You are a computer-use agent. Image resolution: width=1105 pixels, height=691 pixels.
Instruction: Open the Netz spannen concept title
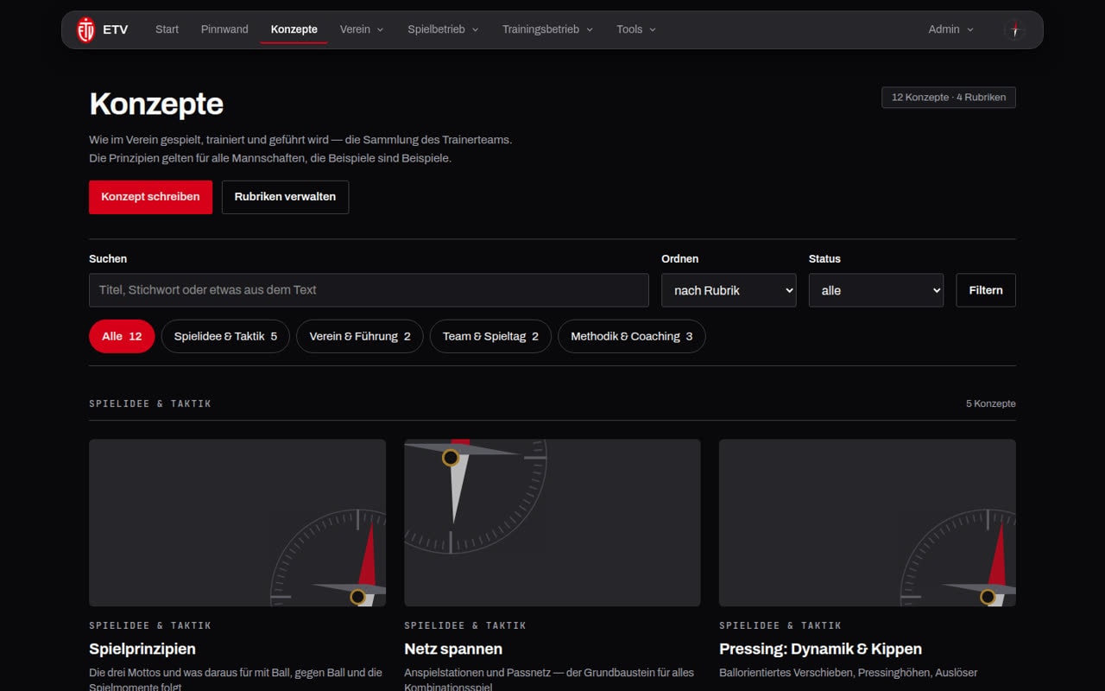point(453,649)
